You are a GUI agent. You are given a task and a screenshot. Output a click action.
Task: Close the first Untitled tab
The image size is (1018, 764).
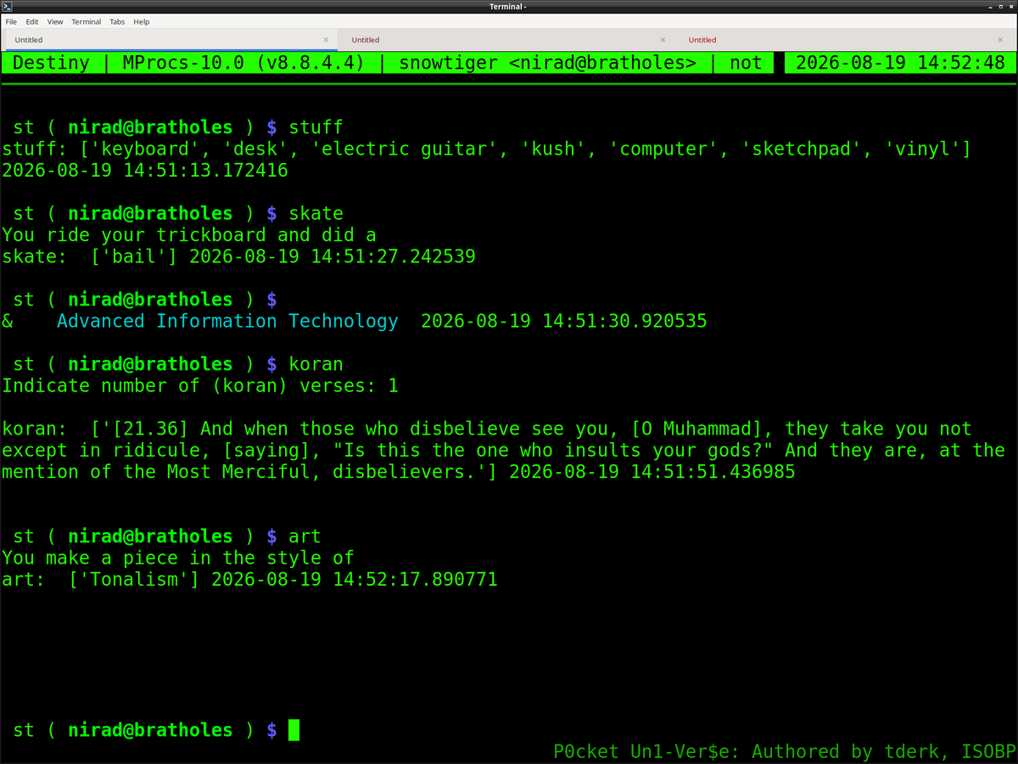tap(326, 40)
